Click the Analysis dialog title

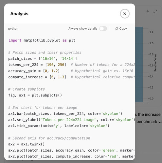[x=19, y=14]
